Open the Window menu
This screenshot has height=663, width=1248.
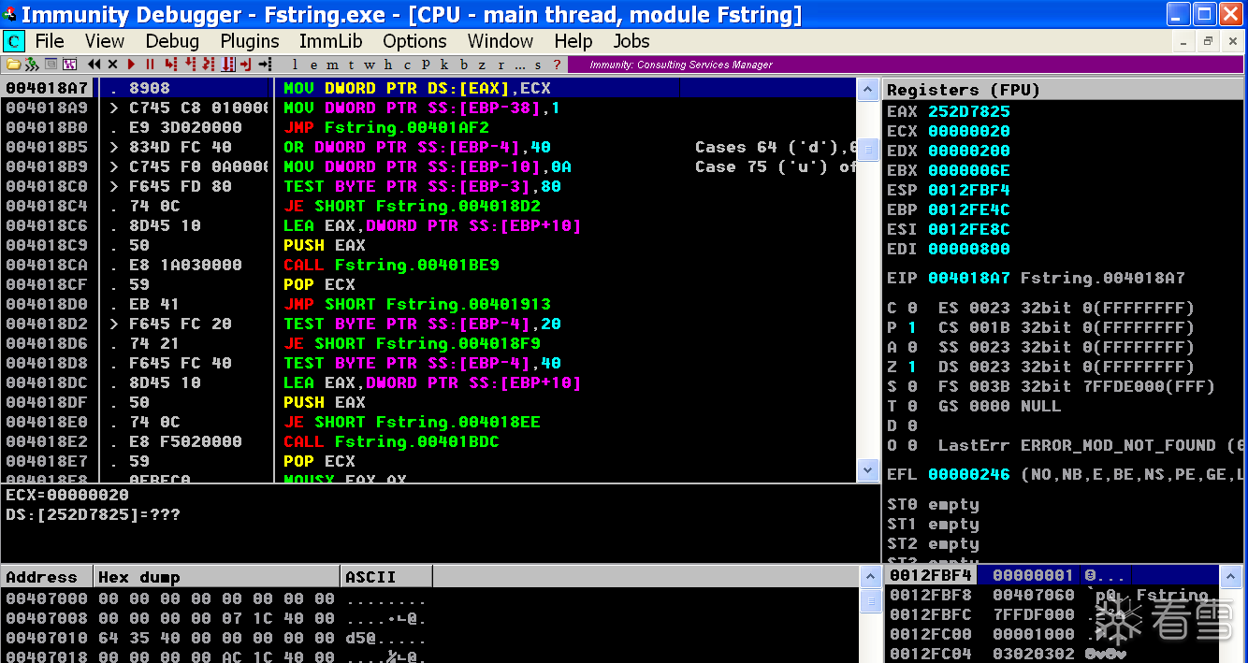[501, 41]
